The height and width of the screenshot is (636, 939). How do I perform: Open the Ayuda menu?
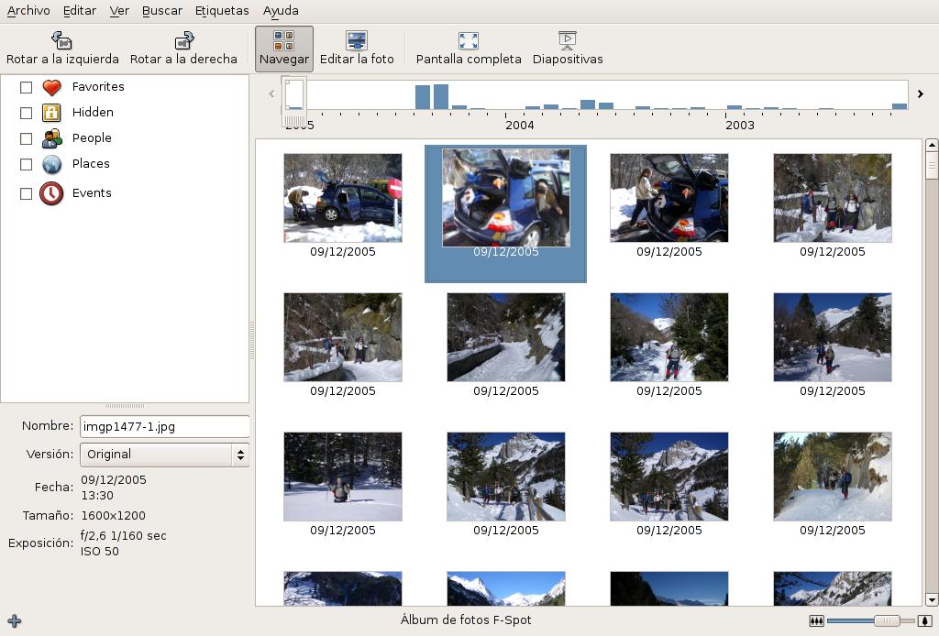[x=281, y=11]
